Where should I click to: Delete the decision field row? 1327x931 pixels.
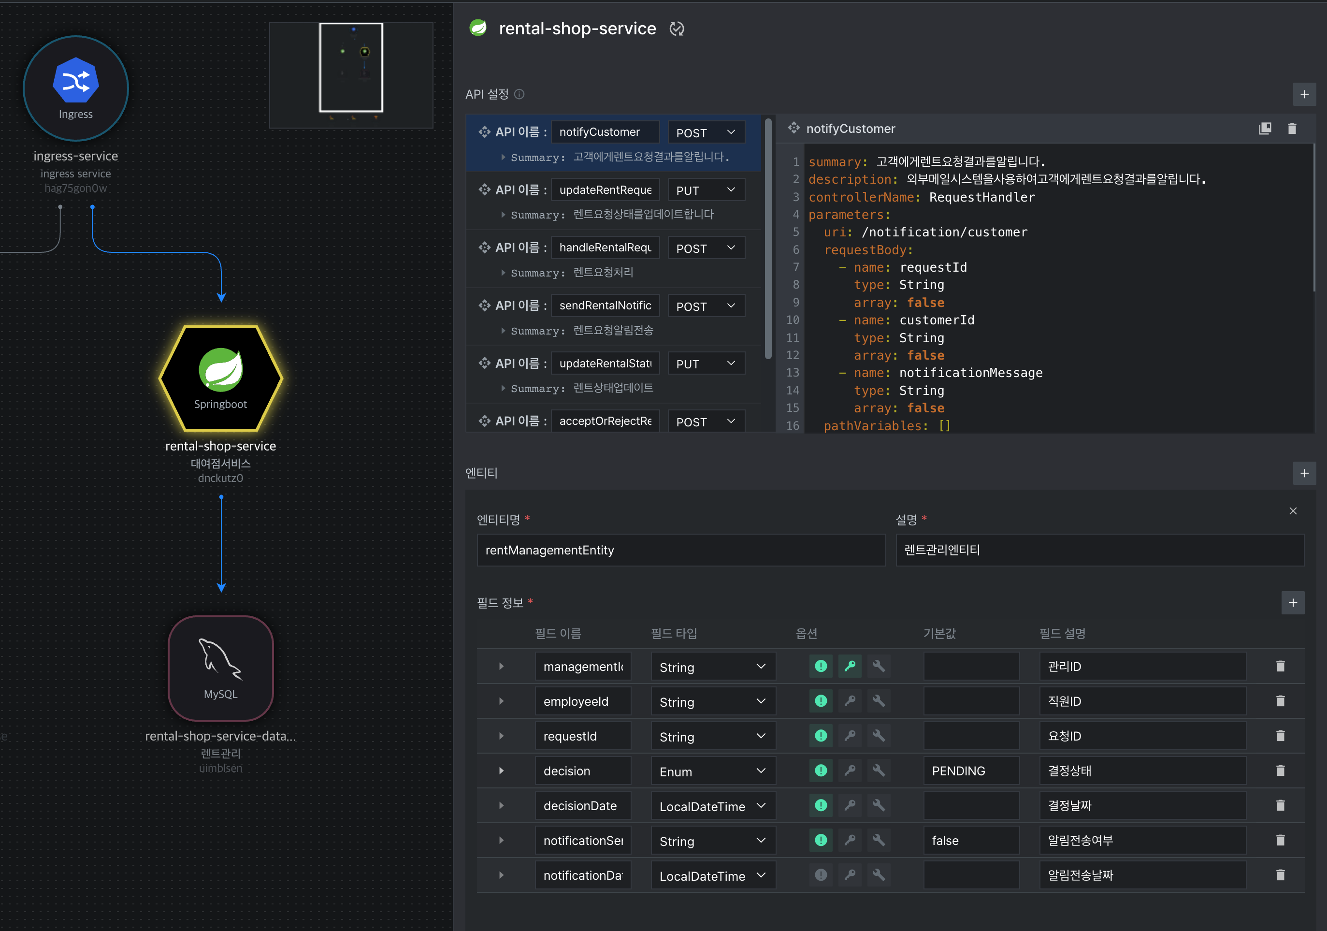(x=1280, y=770)
